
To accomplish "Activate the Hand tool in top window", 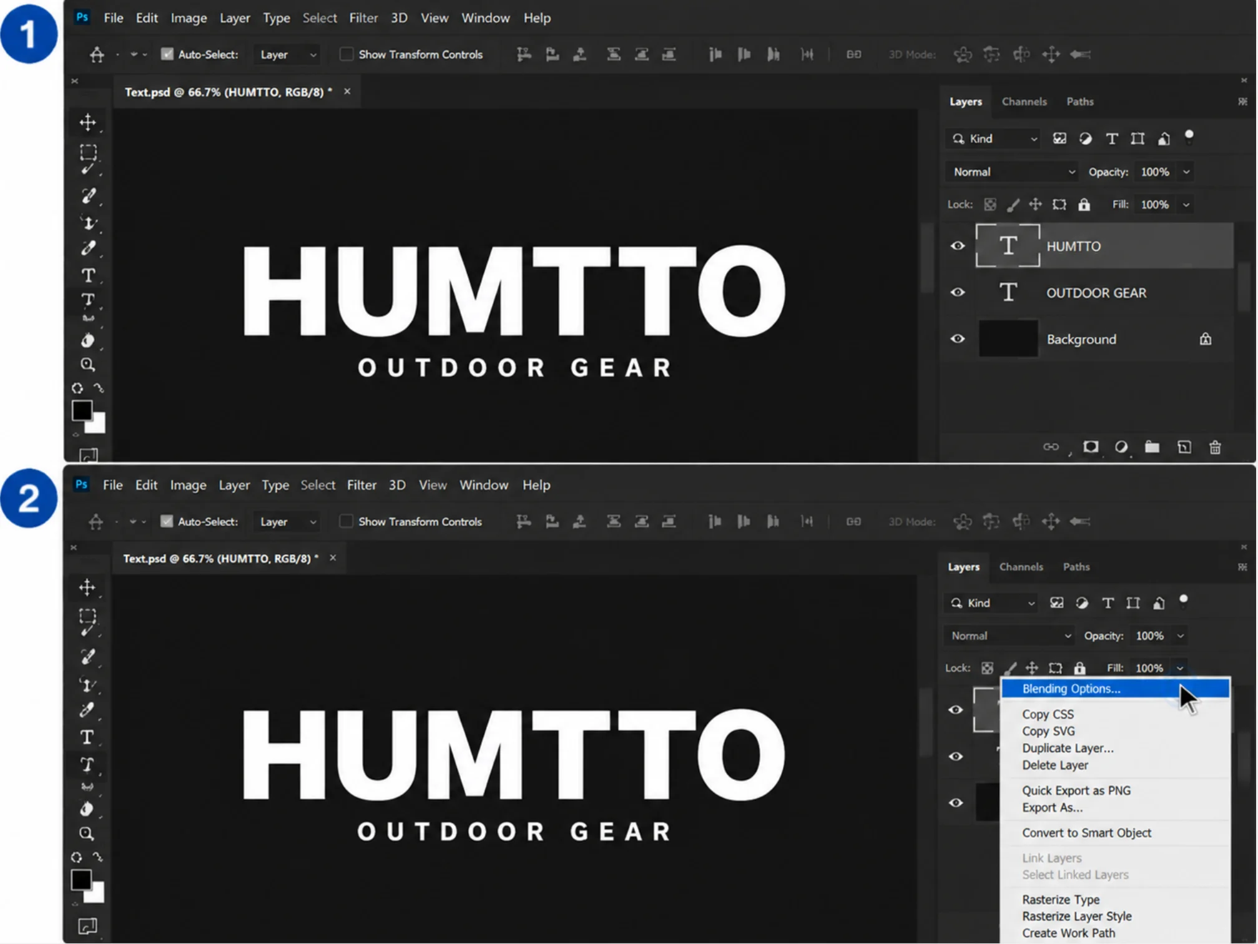I will pyautogui.click(x=88, y=340).
